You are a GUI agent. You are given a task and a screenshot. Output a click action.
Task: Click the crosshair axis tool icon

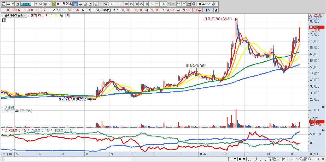(283, 159)
